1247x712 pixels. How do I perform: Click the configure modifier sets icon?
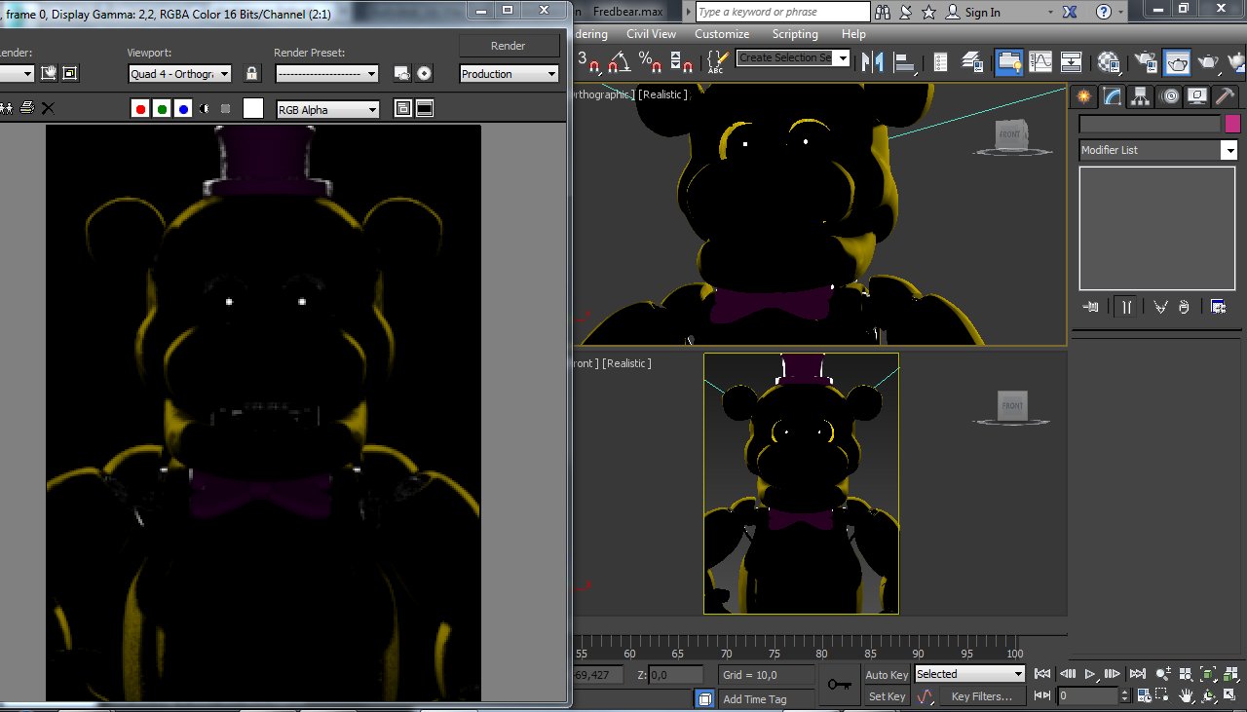(x=1218, y=307)
